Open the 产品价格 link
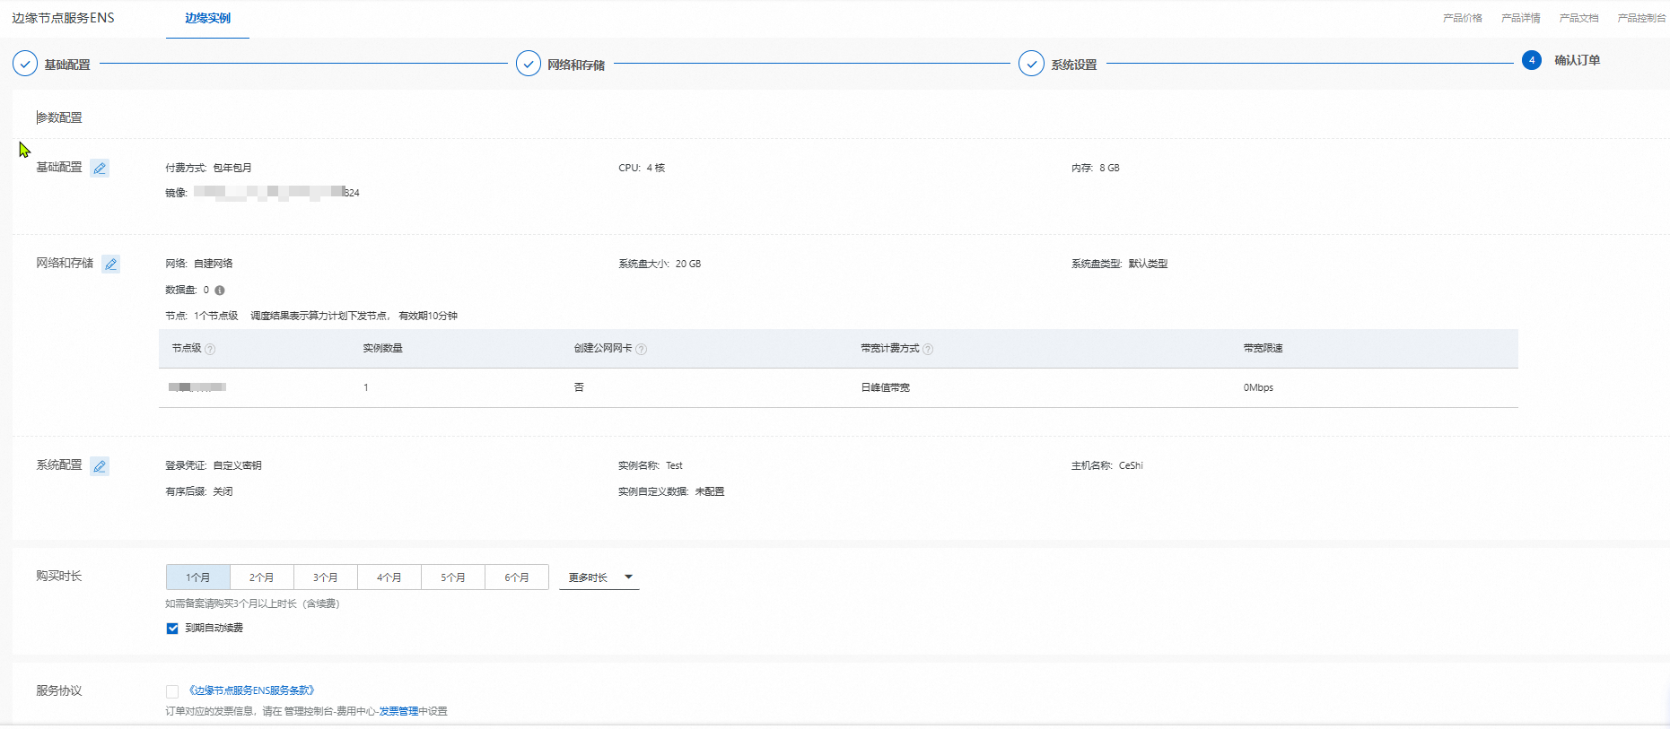This screenshot has height=729, width=1670. pyautogui.click(x=1463, y=18)
